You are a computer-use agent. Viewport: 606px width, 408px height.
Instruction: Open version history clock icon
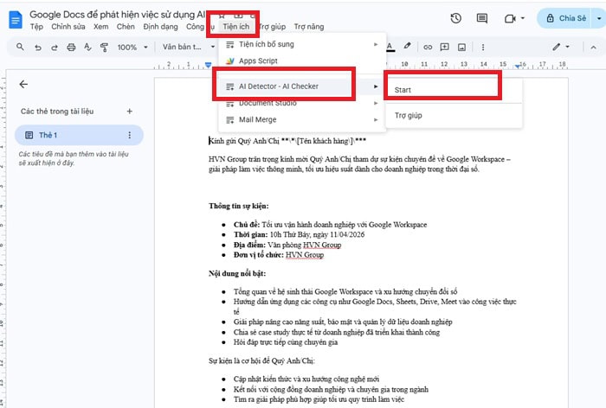click(x=456, y=18)
